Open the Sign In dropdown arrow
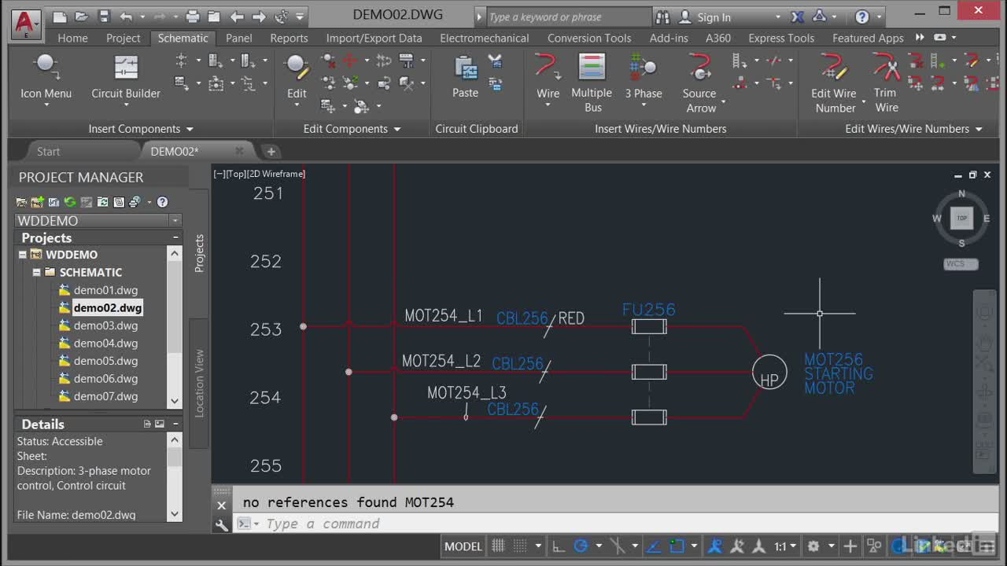The height and width of the screenshot is (566, 1007). 778,17
